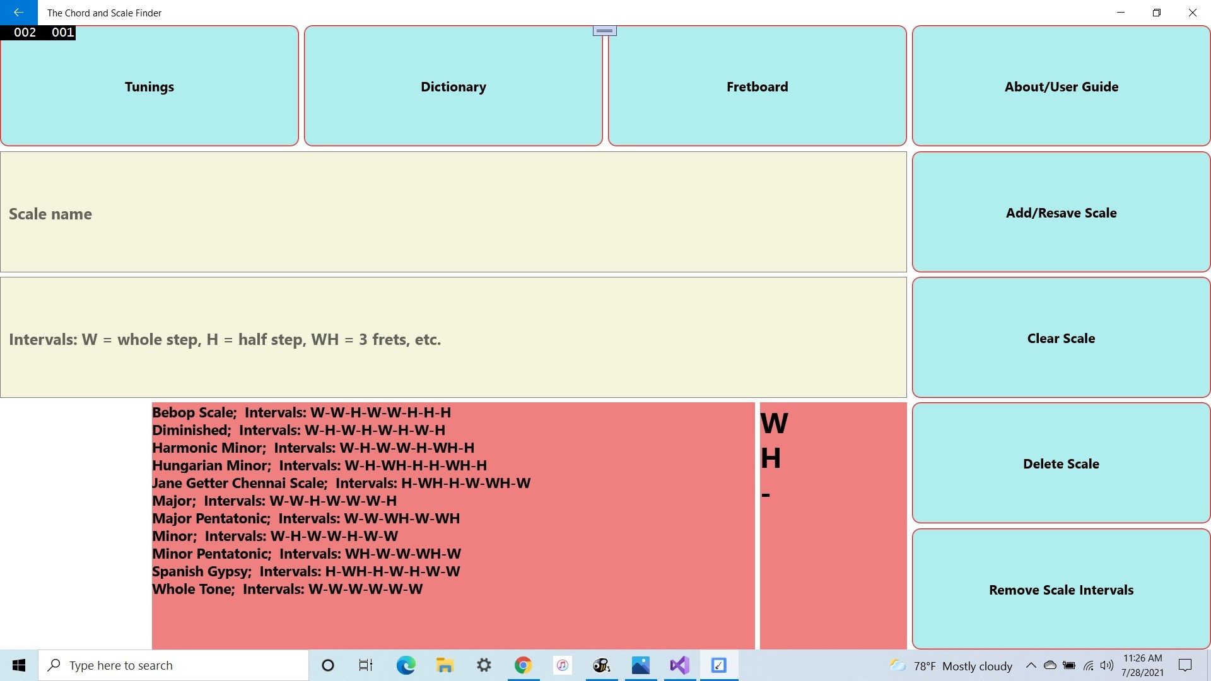Open Visual Studio from taskbar
This screenshot has width=1211, height=681.
pos(679,665)
